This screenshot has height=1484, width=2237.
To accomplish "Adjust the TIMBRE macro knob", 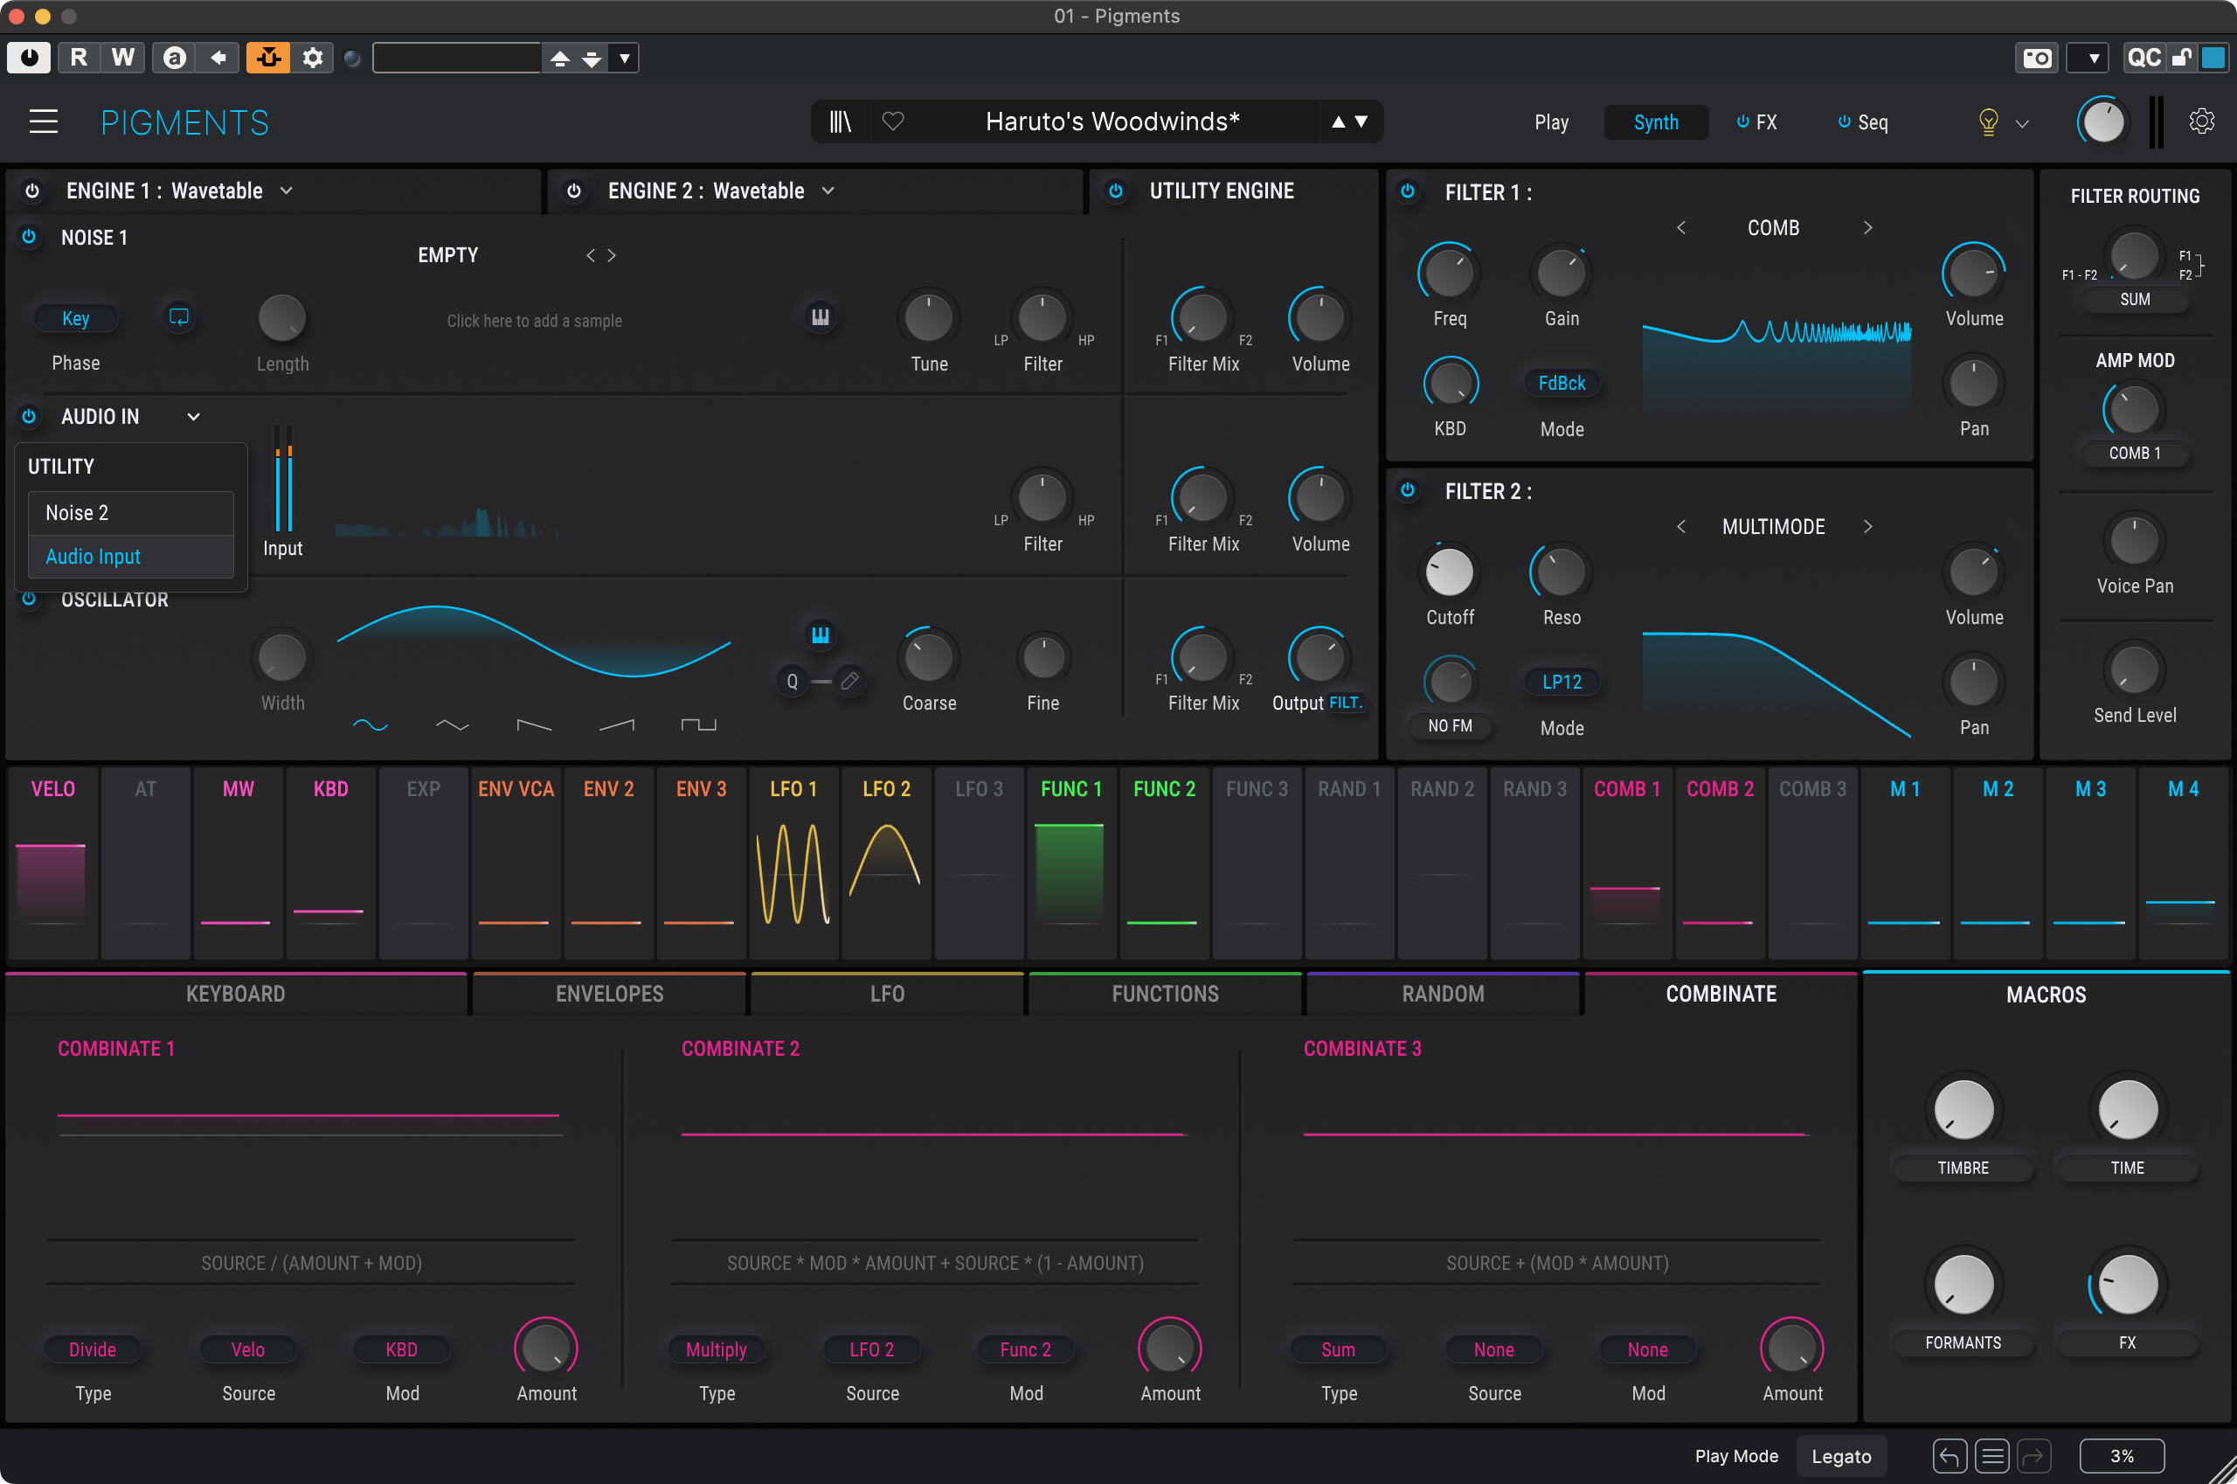I will coord(1963,1109).
